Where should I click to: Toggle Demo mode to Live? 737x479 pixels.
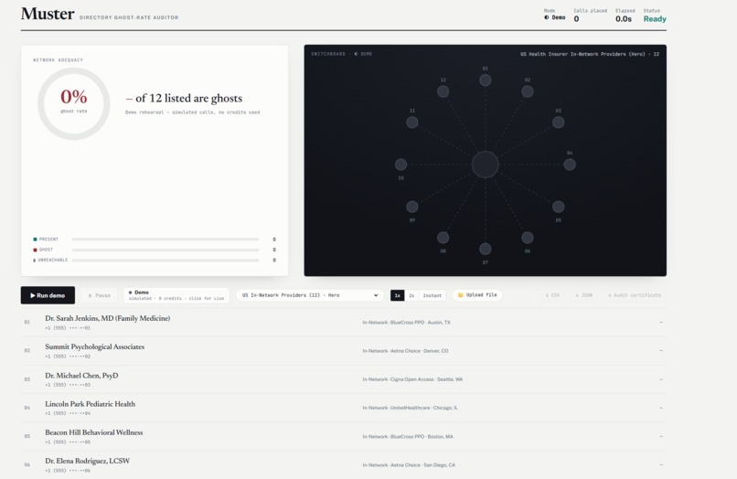tap(176, 295)
